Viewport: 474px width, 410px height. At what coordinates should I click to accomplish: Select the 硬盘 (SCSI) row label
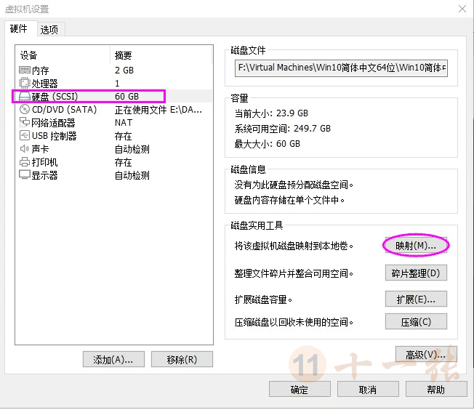click(55, 97)
